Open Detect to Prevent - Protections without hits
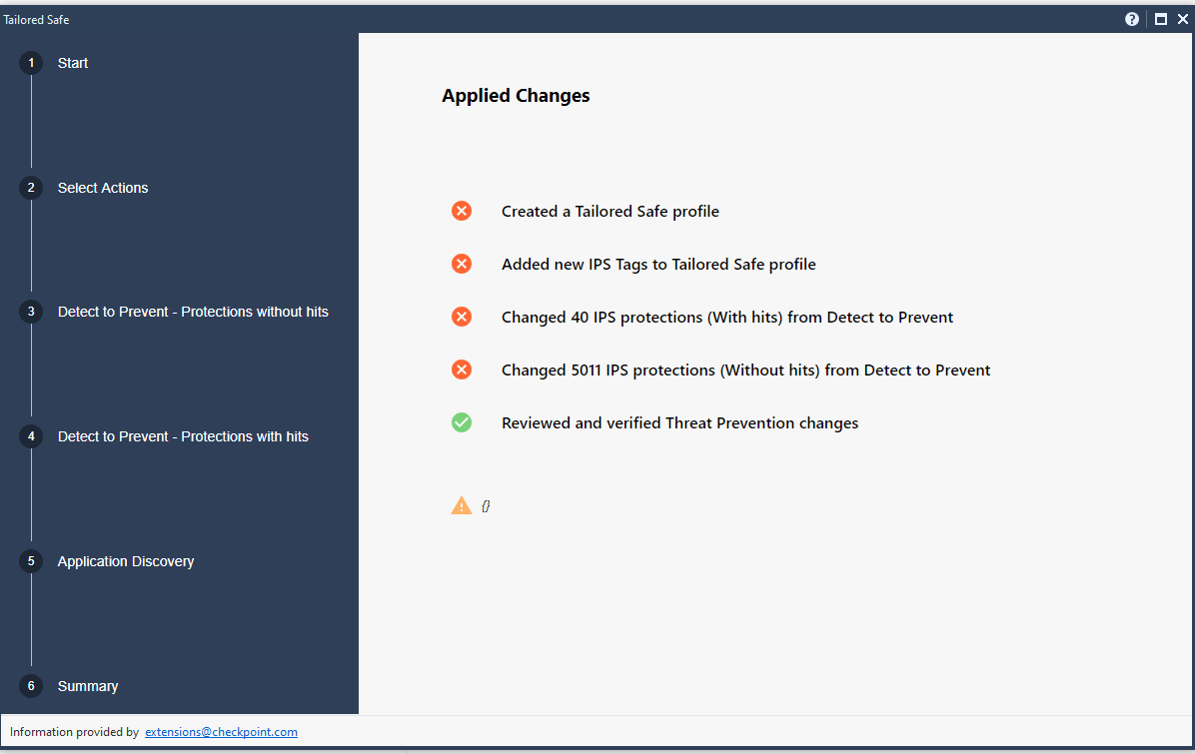The height and width of the screenshot is (754, 1195). pos(193,313)
